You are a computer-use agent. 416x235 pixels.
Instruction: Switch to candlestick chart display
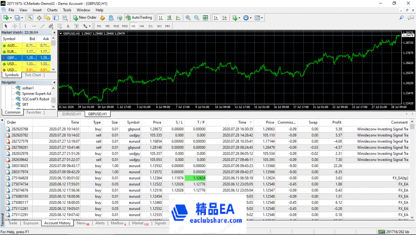pyautogui.click(x=169, y=18)
